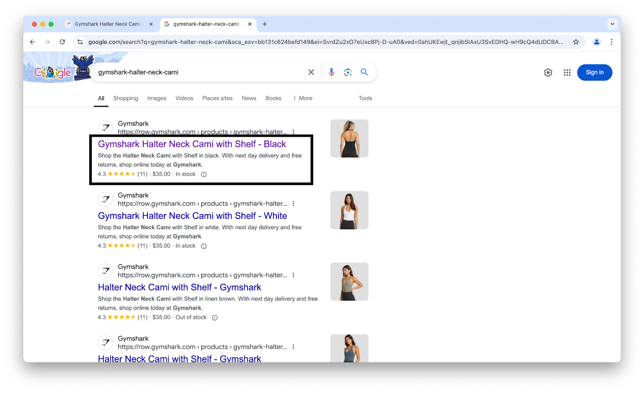The width and height of the screenshot is (644, 393).
Task: Switch to Places sites results
Action: (217, 98)
